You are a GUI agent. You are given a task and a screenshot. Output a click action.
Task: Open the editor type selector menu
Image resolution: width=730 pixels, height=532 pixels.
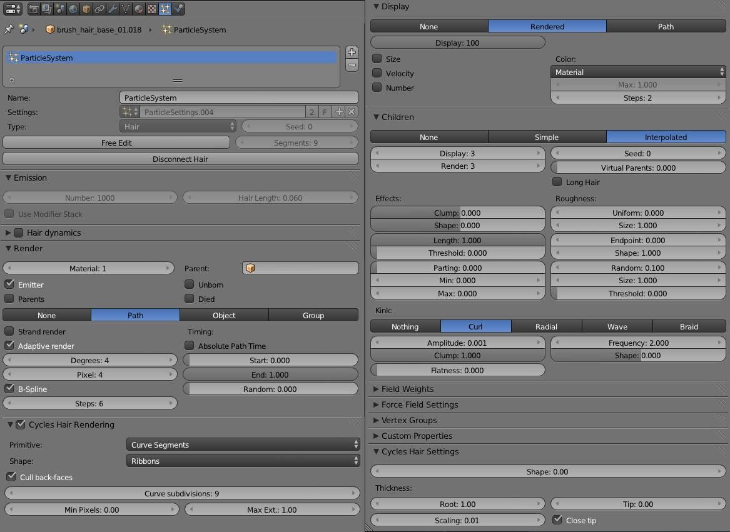(13, 8)
